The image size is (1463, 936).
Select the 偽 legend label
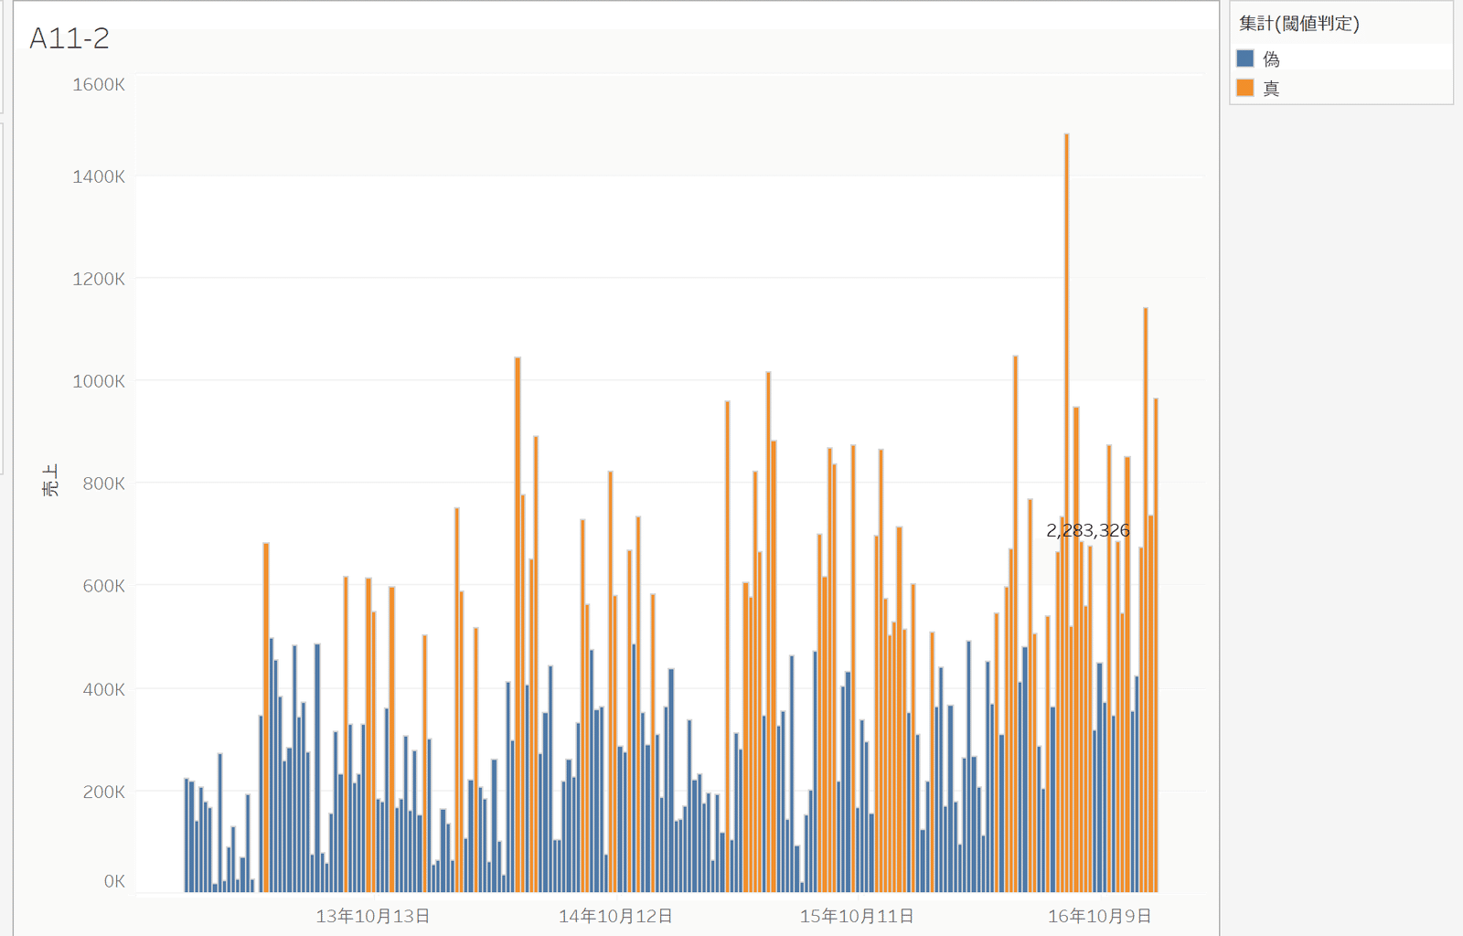(x=1271, y=59)
